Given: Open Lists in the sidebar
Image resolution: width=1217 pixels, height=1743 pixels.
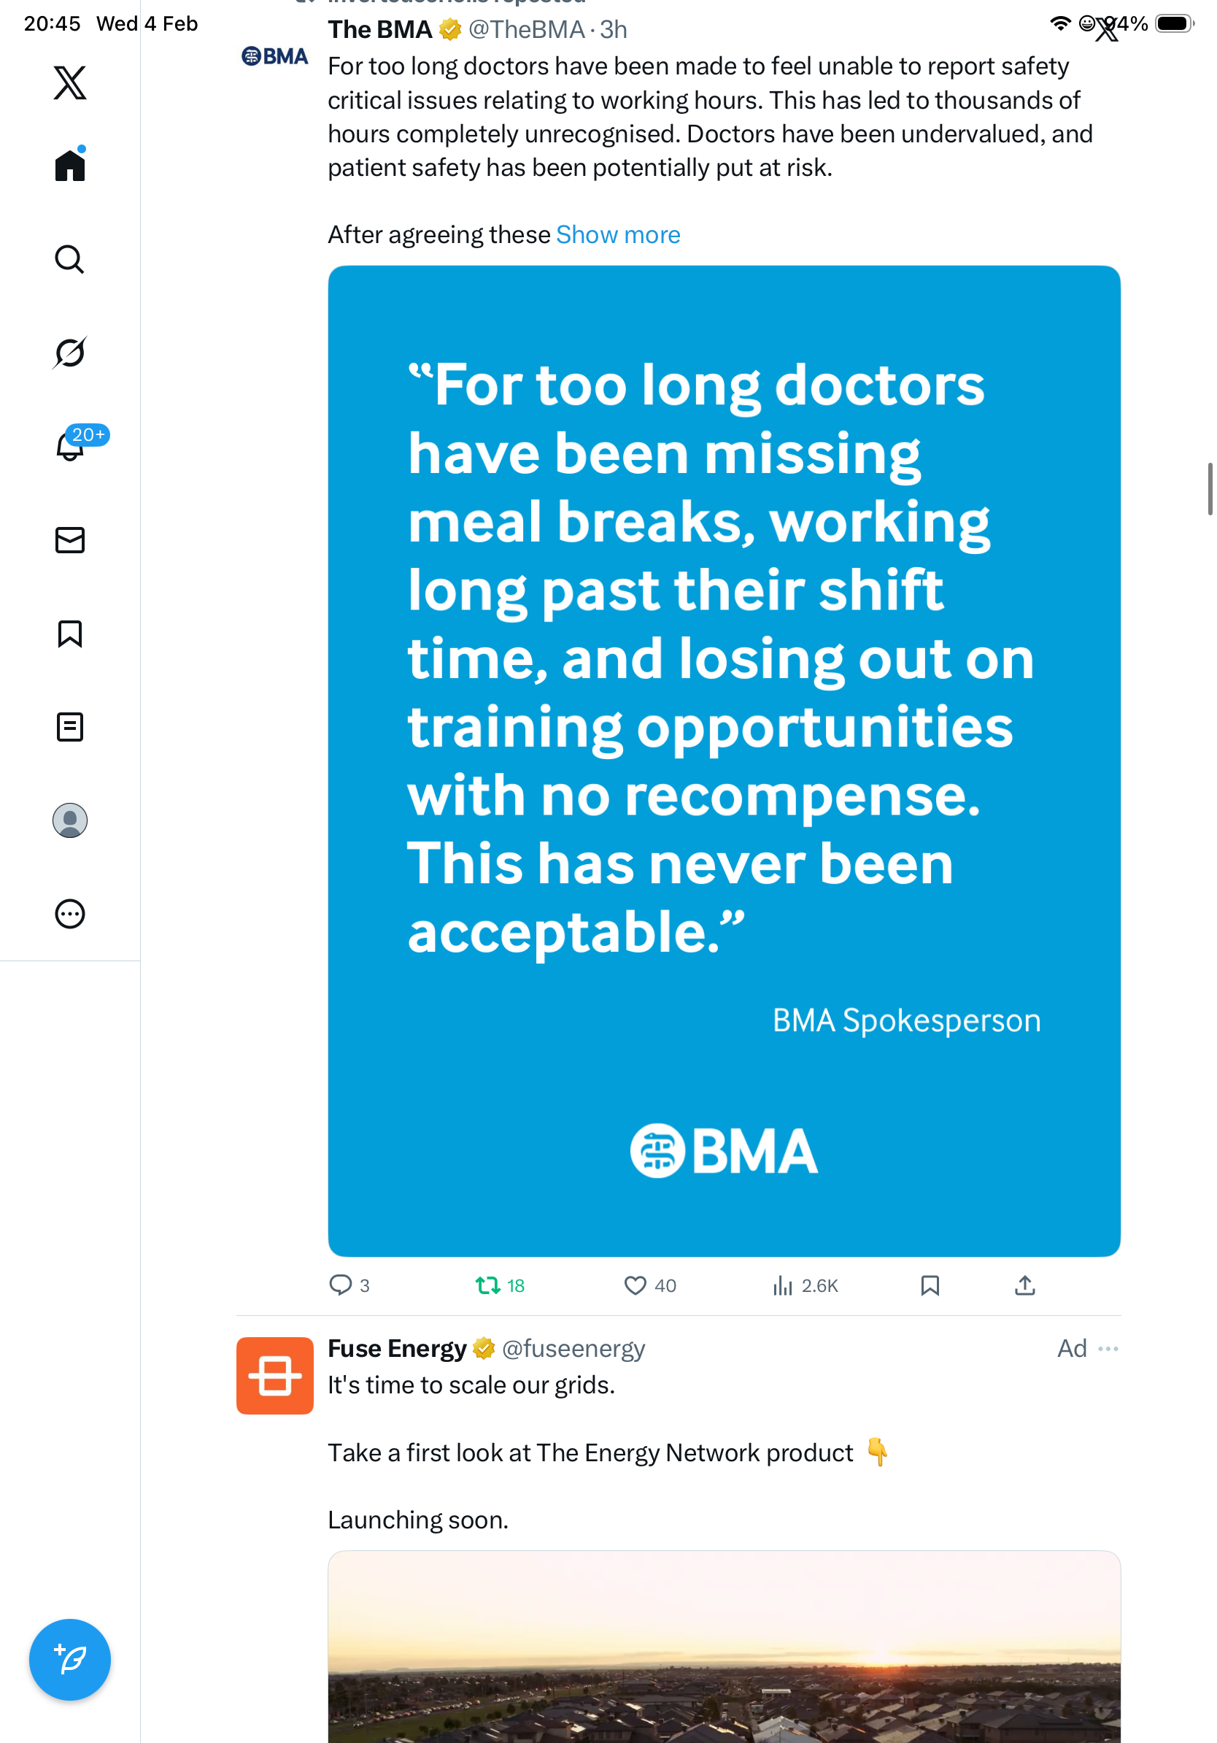Looking at the screenshot, I should [x=70, y=726].
